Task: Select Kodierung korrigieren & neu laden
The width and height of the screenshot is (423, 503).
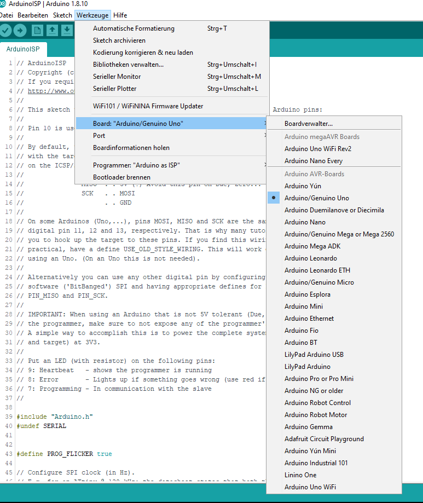Action: pyautogui.click(x=172, y=53)
